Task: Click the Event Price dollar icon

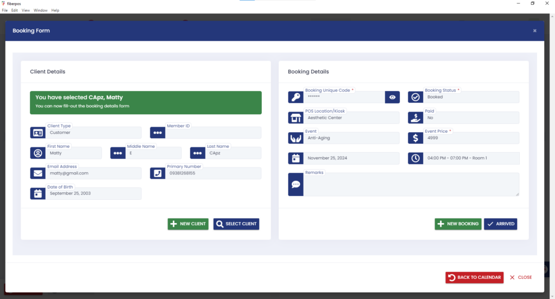Action: [415, 138]
